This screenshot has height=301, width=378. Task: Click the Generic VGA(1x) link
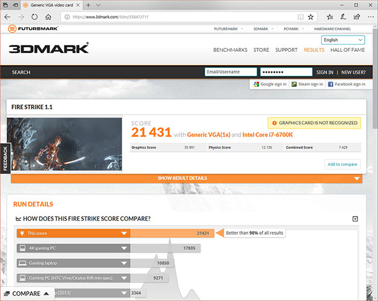pyautogui.click(x=209, y=135)
